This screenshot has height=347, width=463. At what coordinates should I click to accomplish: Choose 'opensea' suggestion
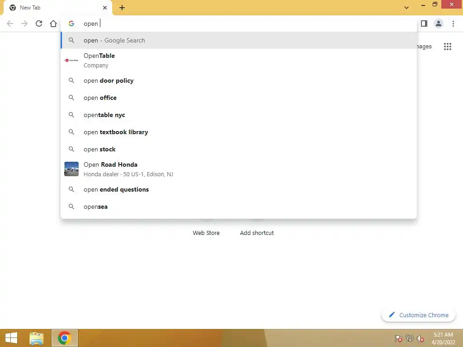[239, 206]
